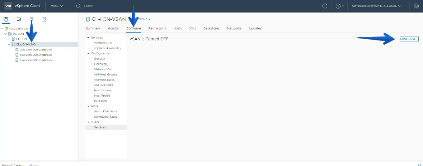Open Networking inventory view icon
423x166 pixels.
(44, 19)
